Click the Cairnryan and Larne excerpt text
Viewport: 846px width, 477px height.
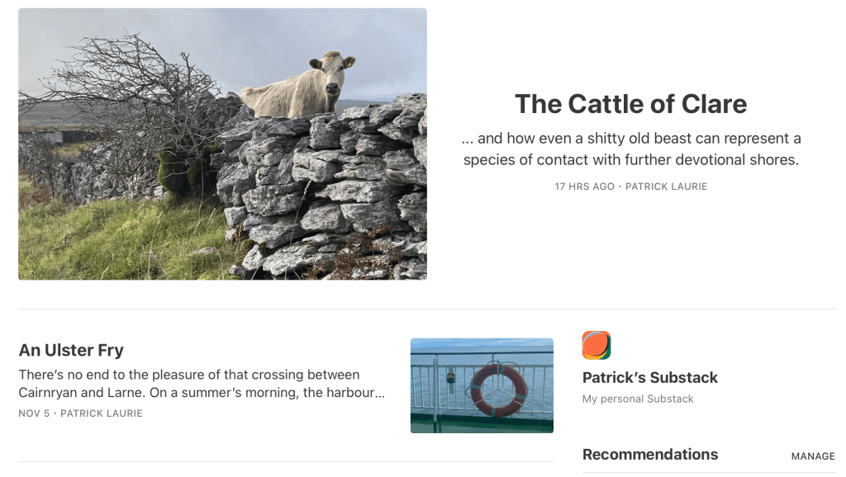202,384
